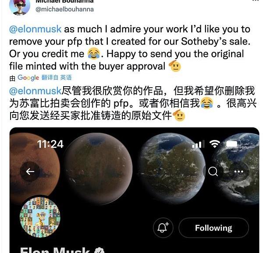Screen dimensions: 263x253
Task: Open the @elonmusk mention in the English text
Action: [x=35, y=29]
